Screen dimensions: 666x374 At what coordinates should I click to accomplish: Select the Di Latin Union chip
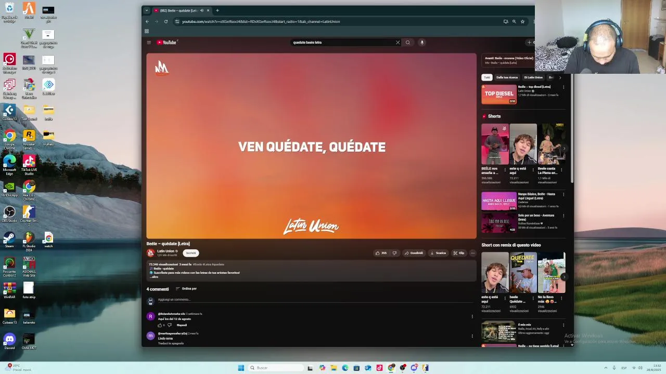click(x=533, y=77)
